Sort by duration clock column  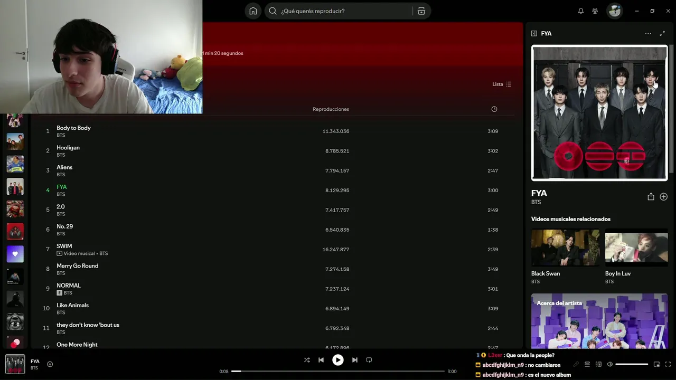coord(494,109)
